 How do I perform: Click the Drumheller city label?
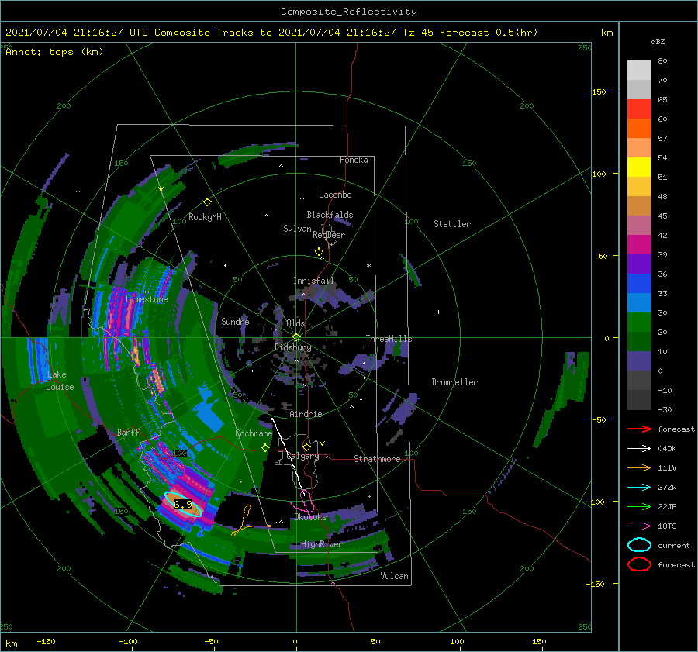click(x=454, y=382)
